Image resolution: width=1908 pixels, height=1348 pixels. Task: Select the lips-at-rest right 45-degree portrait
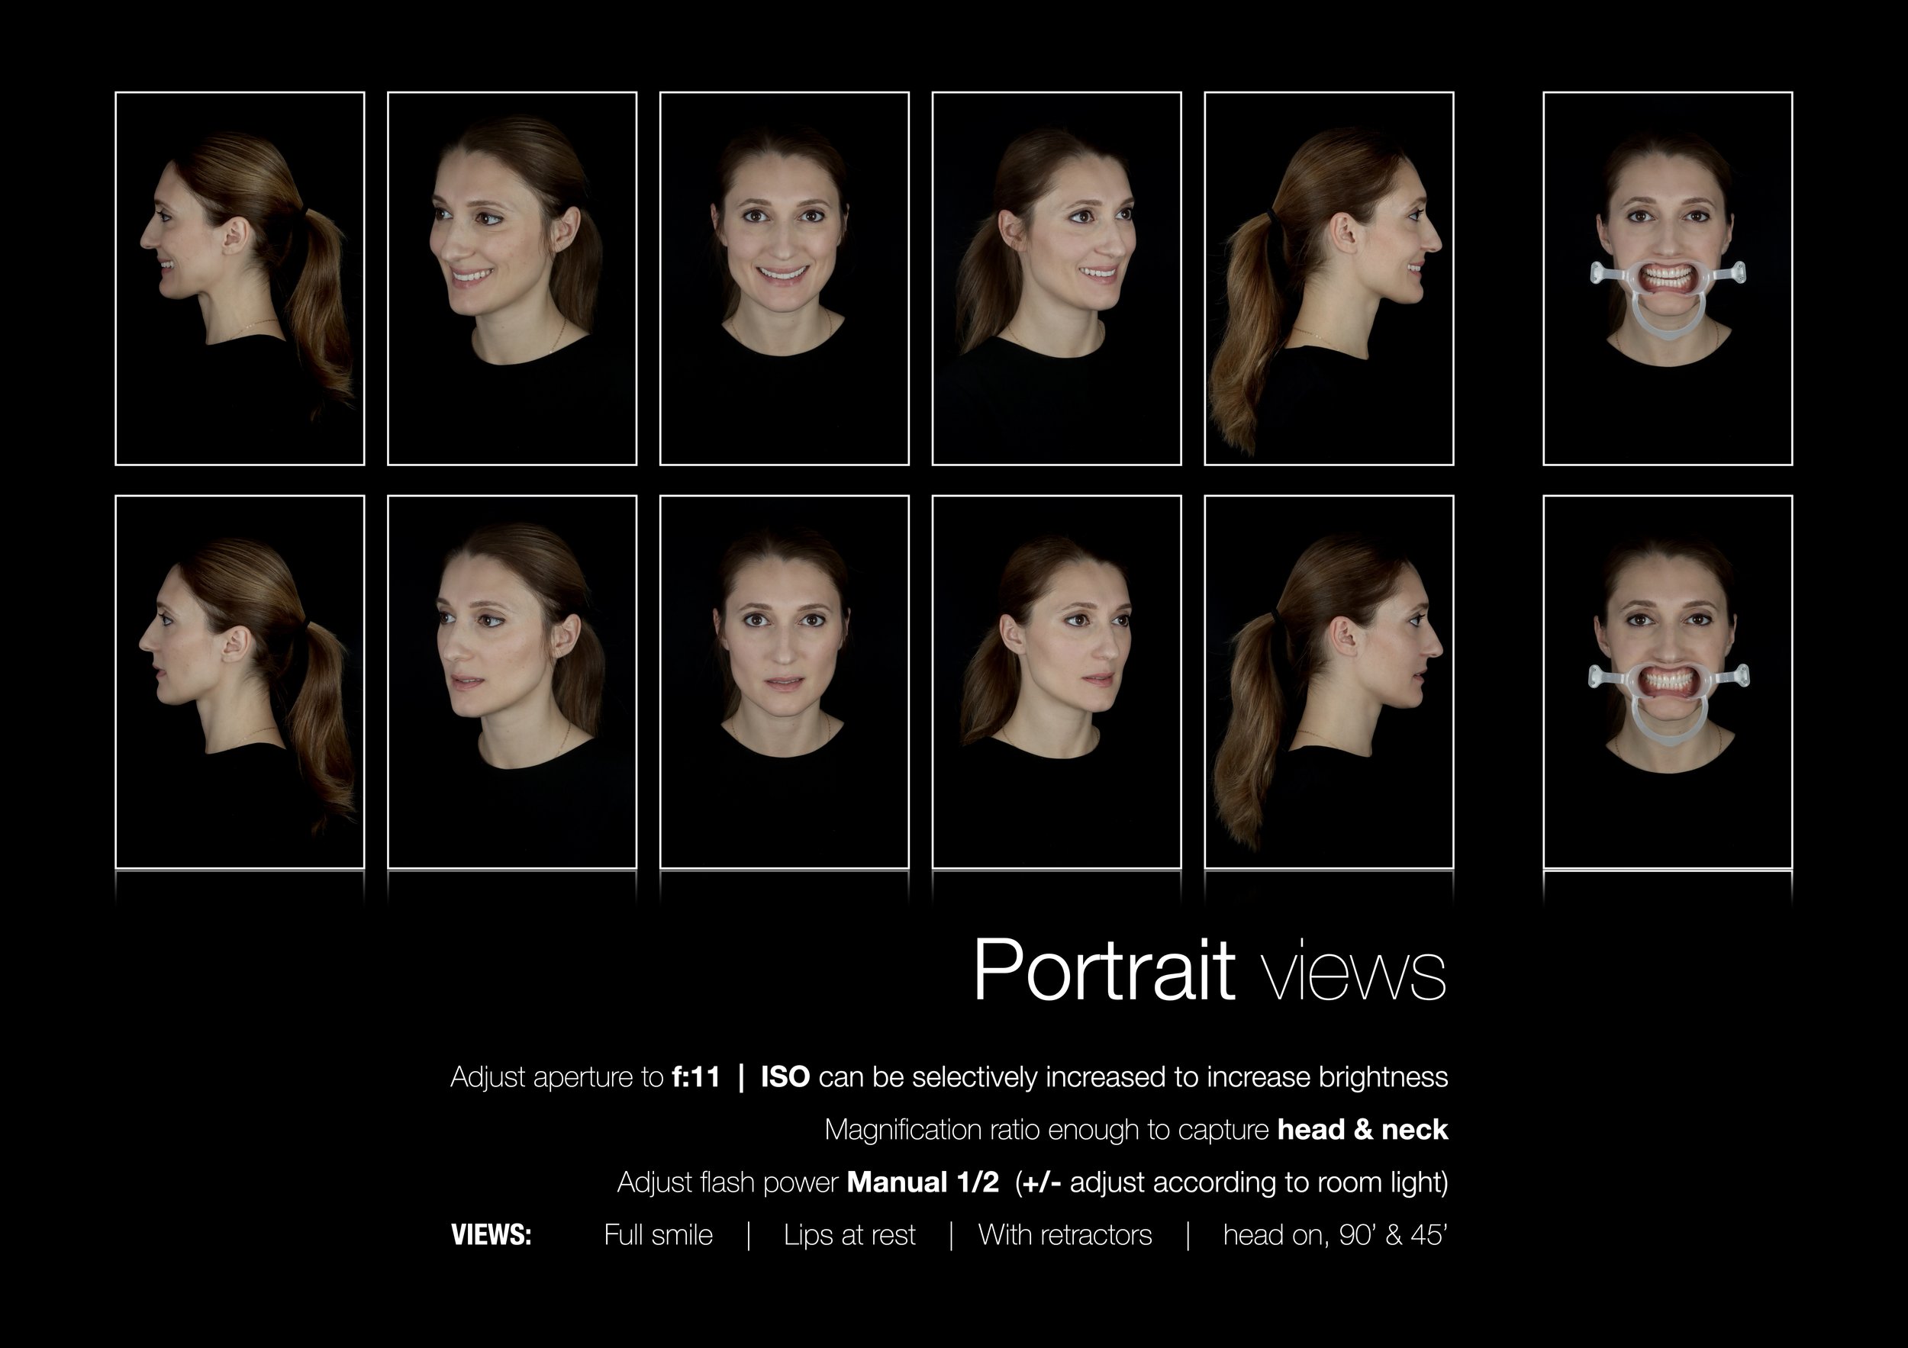point(1056,682)
